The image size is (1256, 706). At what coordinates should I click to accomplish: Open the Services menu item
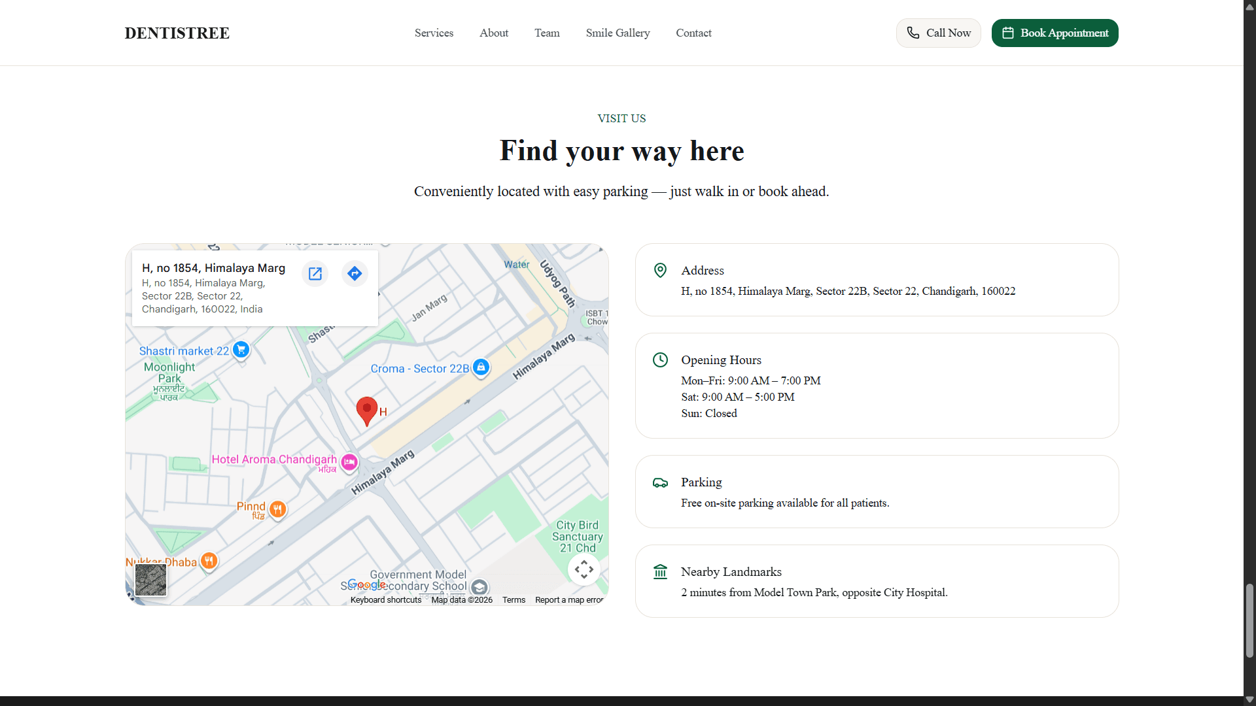coord(434,33)
